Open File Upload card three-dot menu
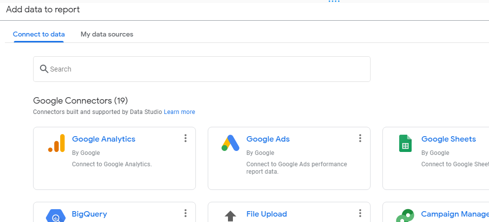The image size is (489, 222). click(x=360, y=213)
